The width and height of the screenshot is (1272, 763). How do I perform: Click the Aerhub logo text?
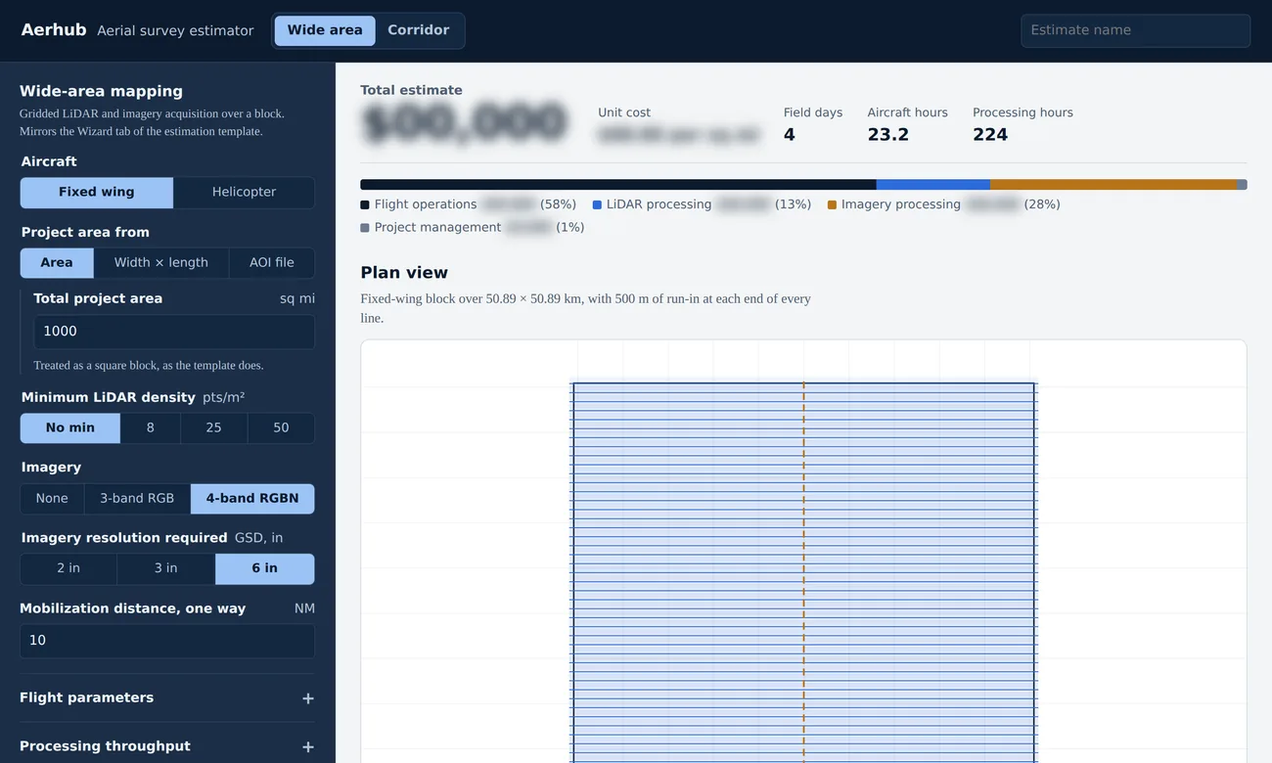tap(54, 30)
